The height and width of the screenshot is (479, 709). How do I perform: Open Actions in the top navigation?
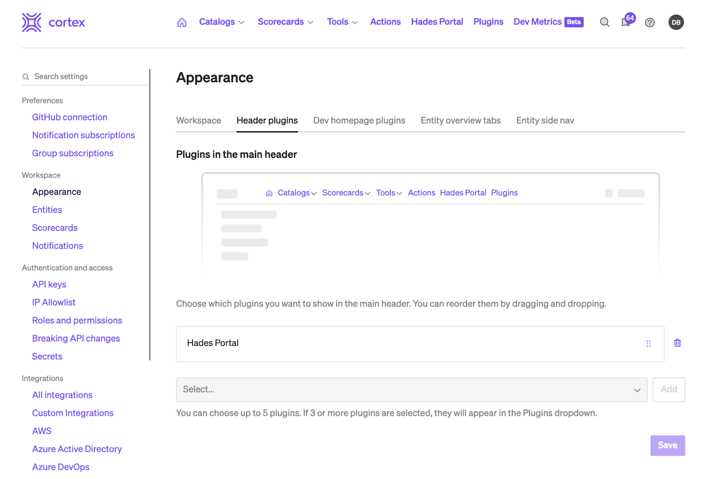tap(386, 22)
